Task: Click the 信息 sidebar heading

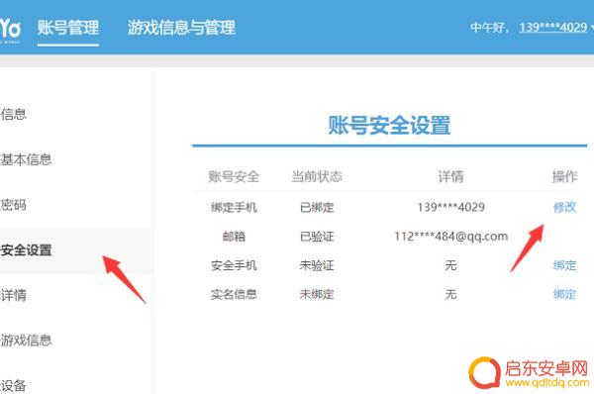Action: click(13, 114)
